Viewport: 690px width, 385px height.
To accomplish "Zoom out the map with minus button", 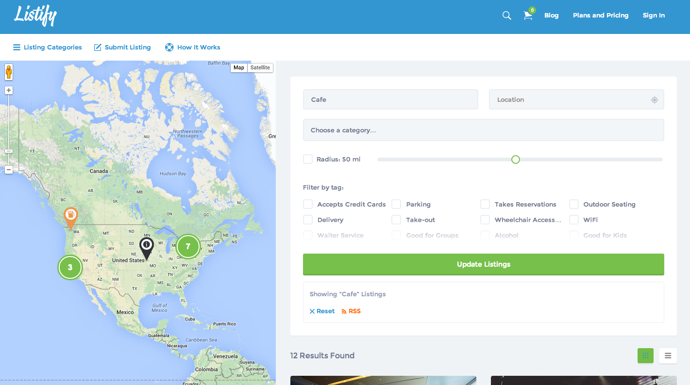I will point(9,170).
